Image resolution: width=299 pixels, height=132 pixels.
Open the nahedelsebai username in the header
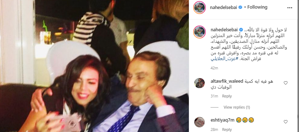(224, 7)
